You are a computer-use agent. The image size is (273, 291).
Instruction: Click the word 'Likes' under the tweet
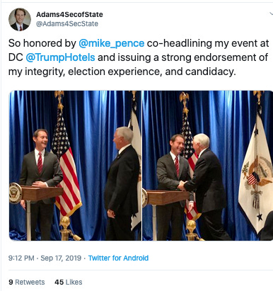[74, 283]
